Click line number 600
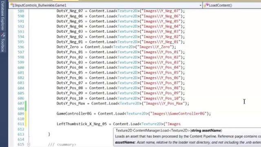Image resolution: width=261 pixels, height=147 pixels. tap(21, 67)
